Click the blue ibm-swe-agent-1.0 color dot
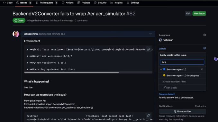Image resolution: width=218 pixels, height=122 pixels. pos(164,69)
